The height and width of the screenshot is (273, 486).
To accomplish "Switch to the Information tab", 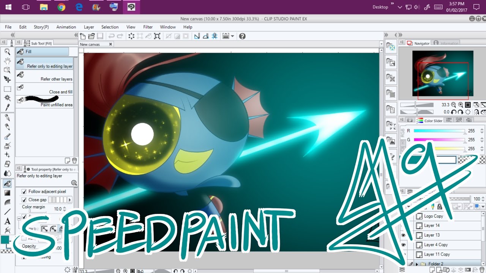I will tap(446, 43).
